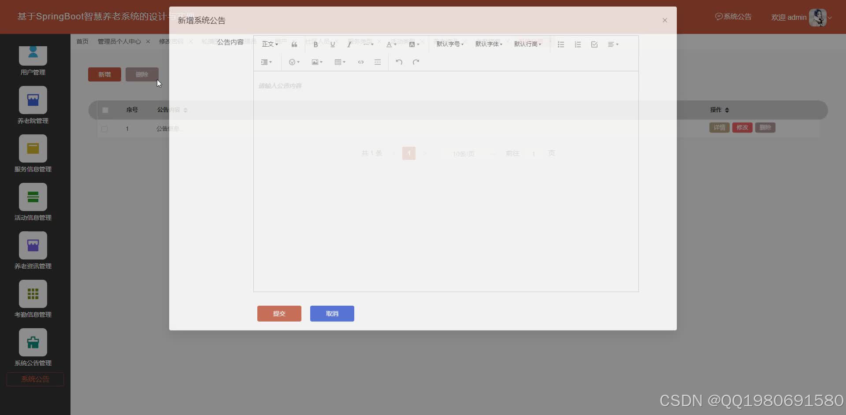Switch to the 管理员个人中心 tab
Screen dimensions: 846x415
click(119, 41)
